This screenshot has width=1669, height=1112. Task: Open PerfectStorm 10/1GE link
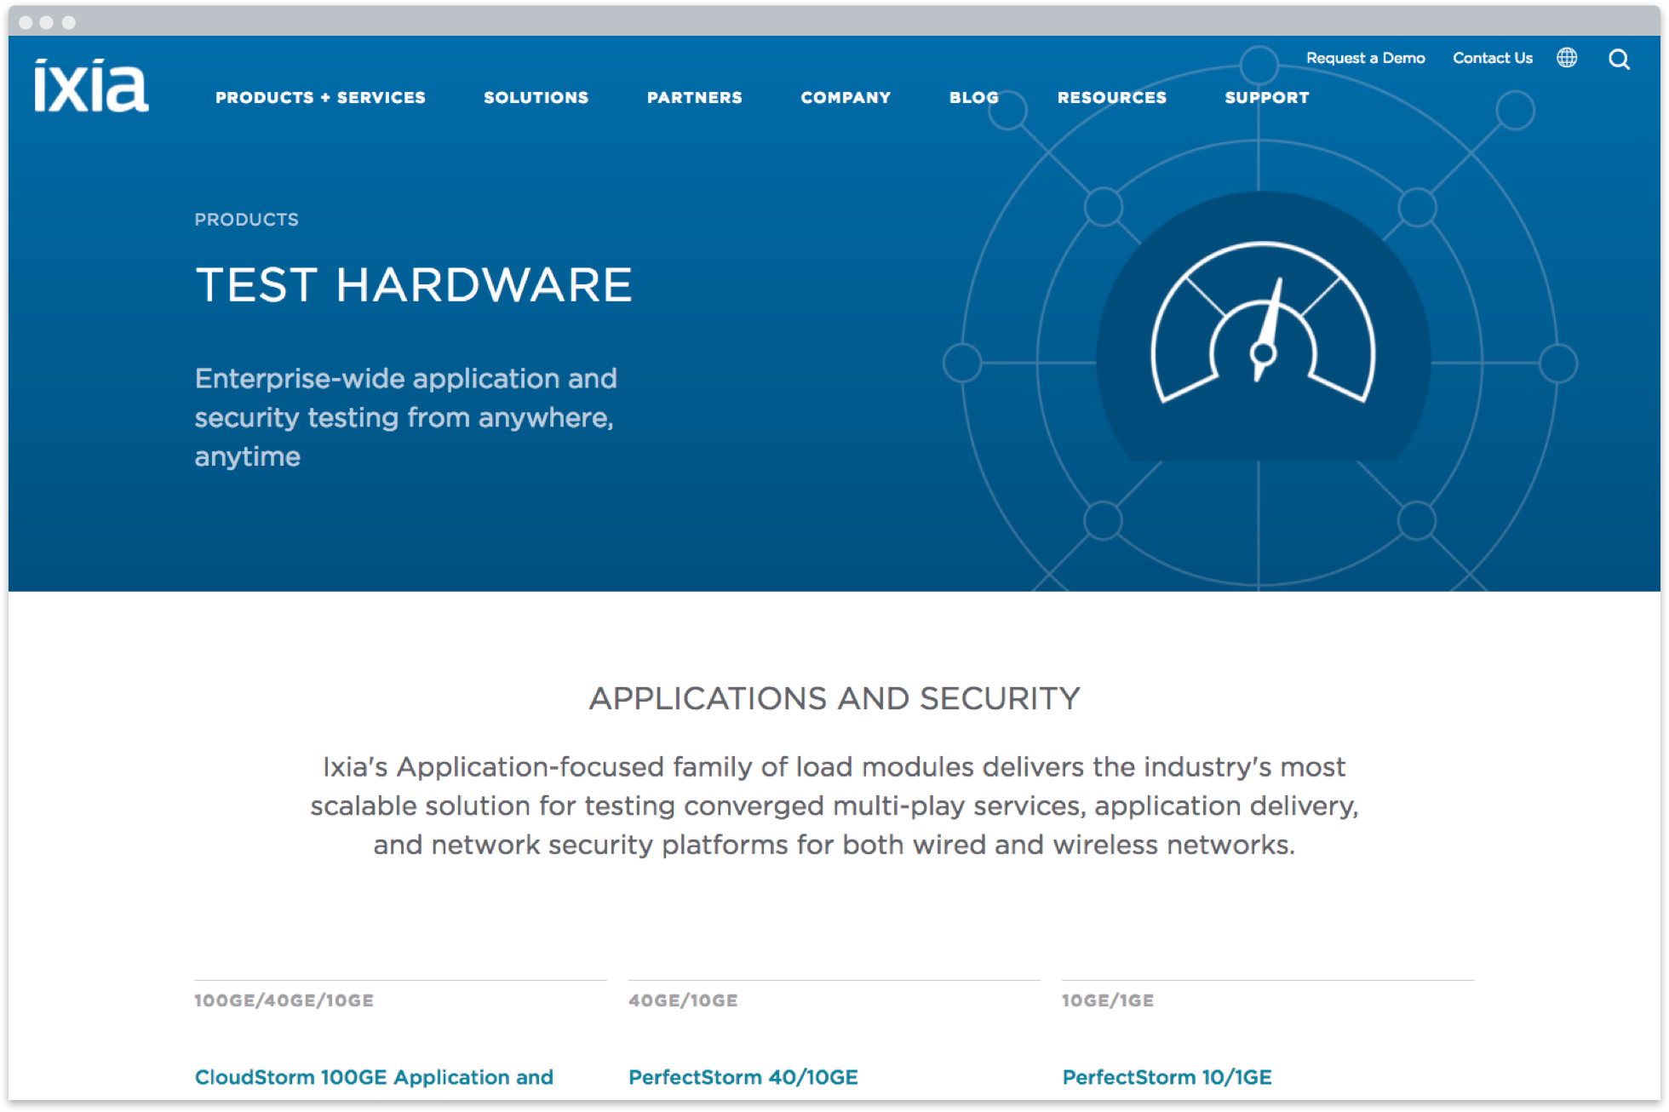[1167, 1077]
